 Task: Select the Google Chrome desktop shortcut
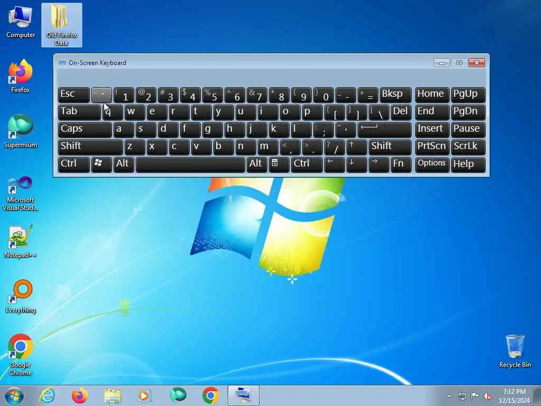click(21, 355)
